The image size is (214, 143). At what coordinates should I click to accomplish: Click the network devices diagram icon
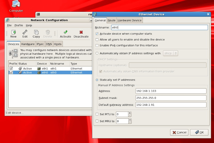(x=13, y=53)
